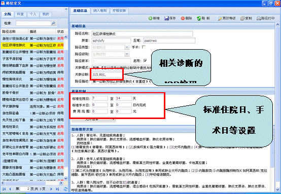Select the 慢性扁桃体炎 pathway row
Viewport: 281px width, 194px height.
pos(32,79)
